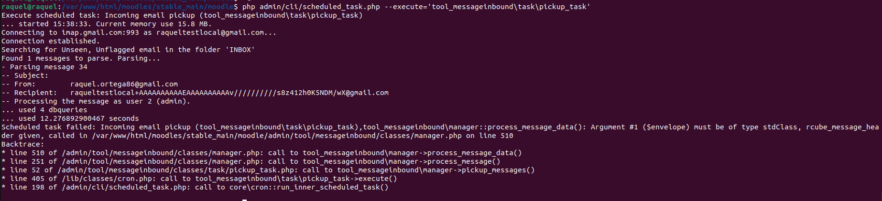Viewport: 882px width, 201px height.
Task: Click the 'used 4 dbqueries' line
Action: (x=44, y=110)
